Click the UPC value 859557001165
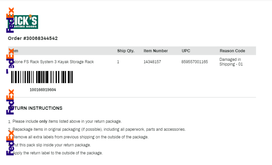Image resolution: width=272 pixels, height=165 pixels. click(x=195, y=62)
